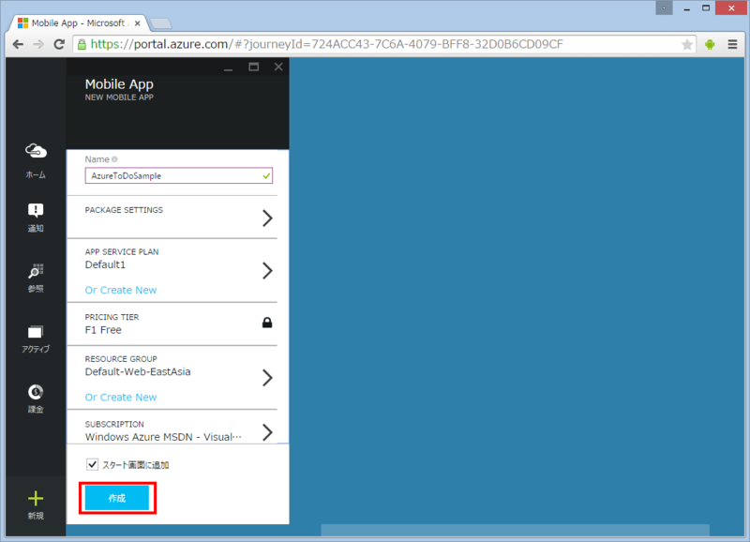
Task: Select the Mobile App - Microsoft tab
Action: 79,23
